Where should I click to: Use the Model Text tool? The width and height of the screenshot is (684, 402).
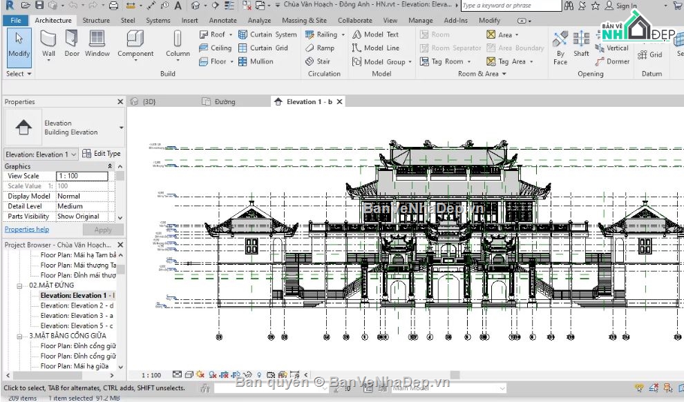(375, 34)
